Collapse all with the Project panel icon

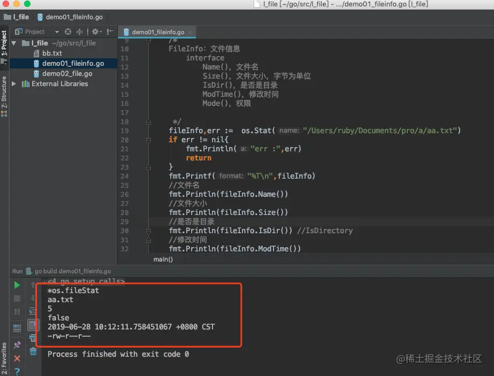pyautogui.click(x=79, y=32)
